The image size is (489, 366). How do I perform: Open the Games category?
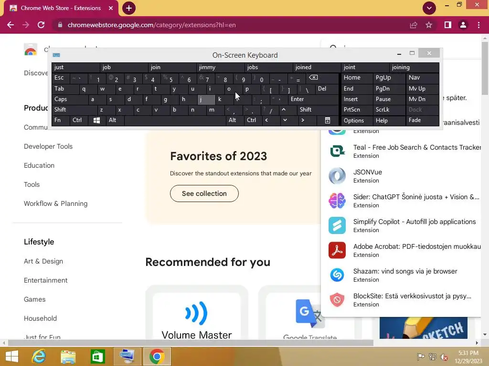[x=34, y=299]
